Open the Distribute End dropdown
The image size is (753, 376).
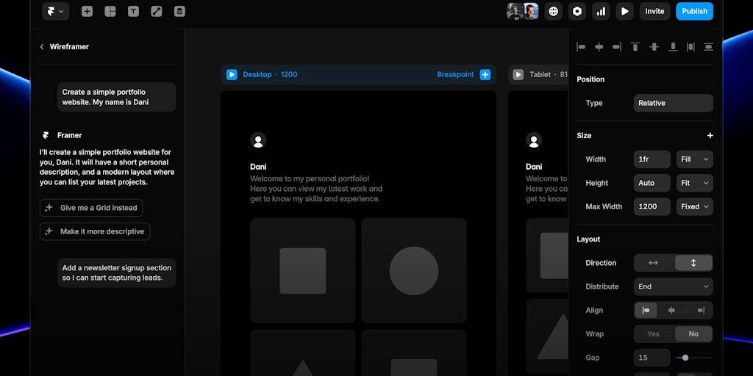click(x=674, y=286)
